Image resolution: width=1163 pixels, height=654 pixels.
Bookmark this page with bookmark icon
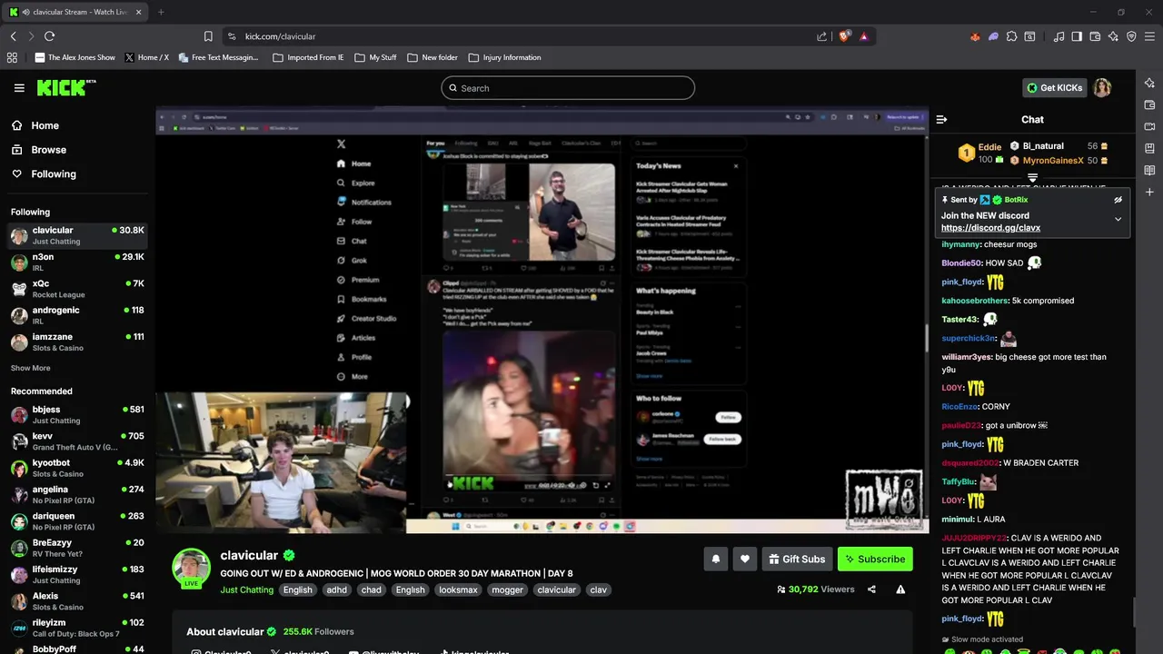[208, 36]
